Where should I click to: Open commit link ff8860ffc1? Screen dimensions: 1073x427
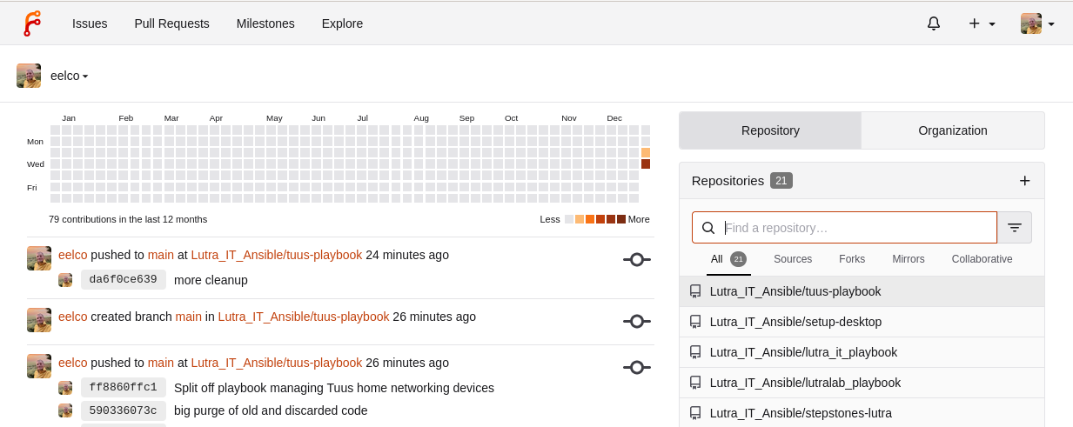[x=123, y=388]
